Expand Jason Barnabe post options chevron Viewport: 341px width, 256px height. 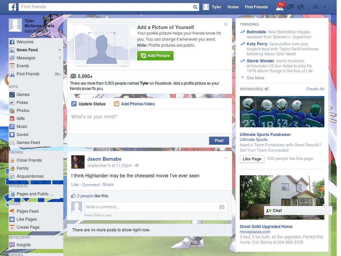tap(226, 158)
